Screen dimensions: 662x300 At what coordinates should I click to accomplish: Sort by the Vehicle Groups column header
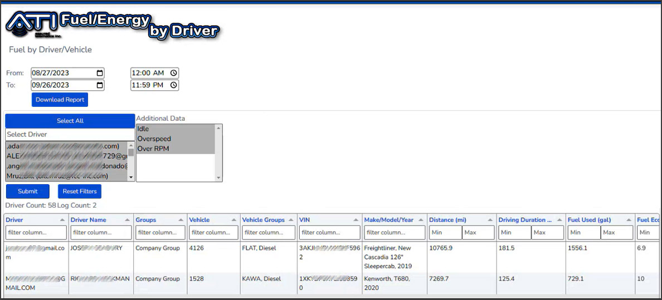[264, 220]
